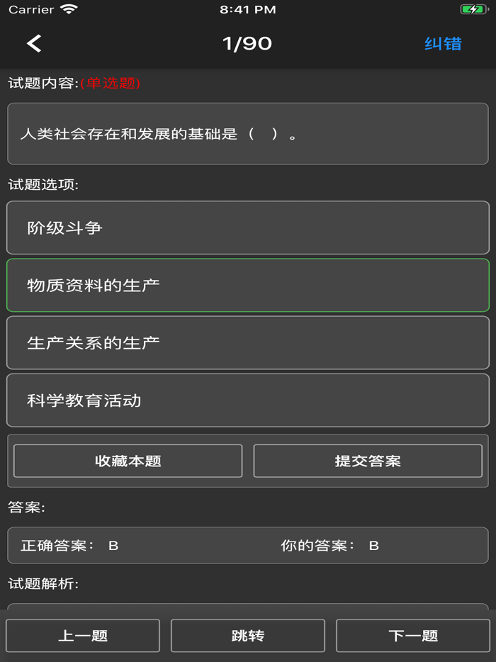
Task: Select the option 物质资料的生产
Action: [248, 285]
